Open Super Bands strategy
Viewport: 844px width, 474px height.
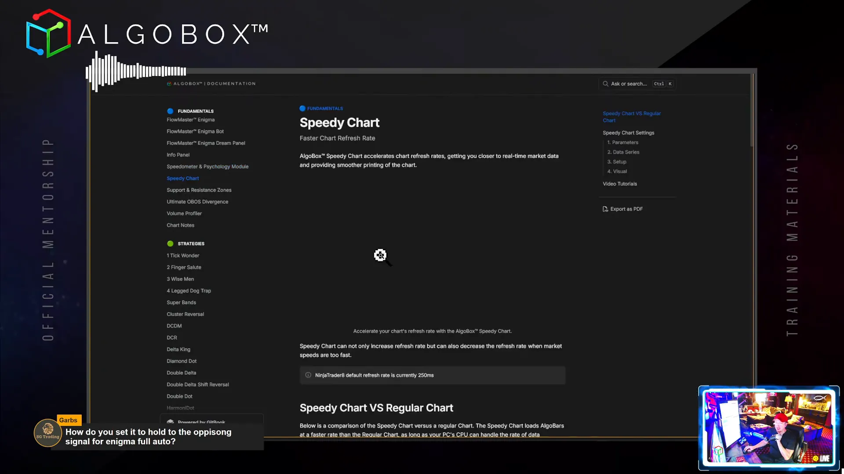182,302
